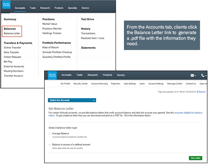Open the History heading link
The image size is (208, 164).
[85, 29]
